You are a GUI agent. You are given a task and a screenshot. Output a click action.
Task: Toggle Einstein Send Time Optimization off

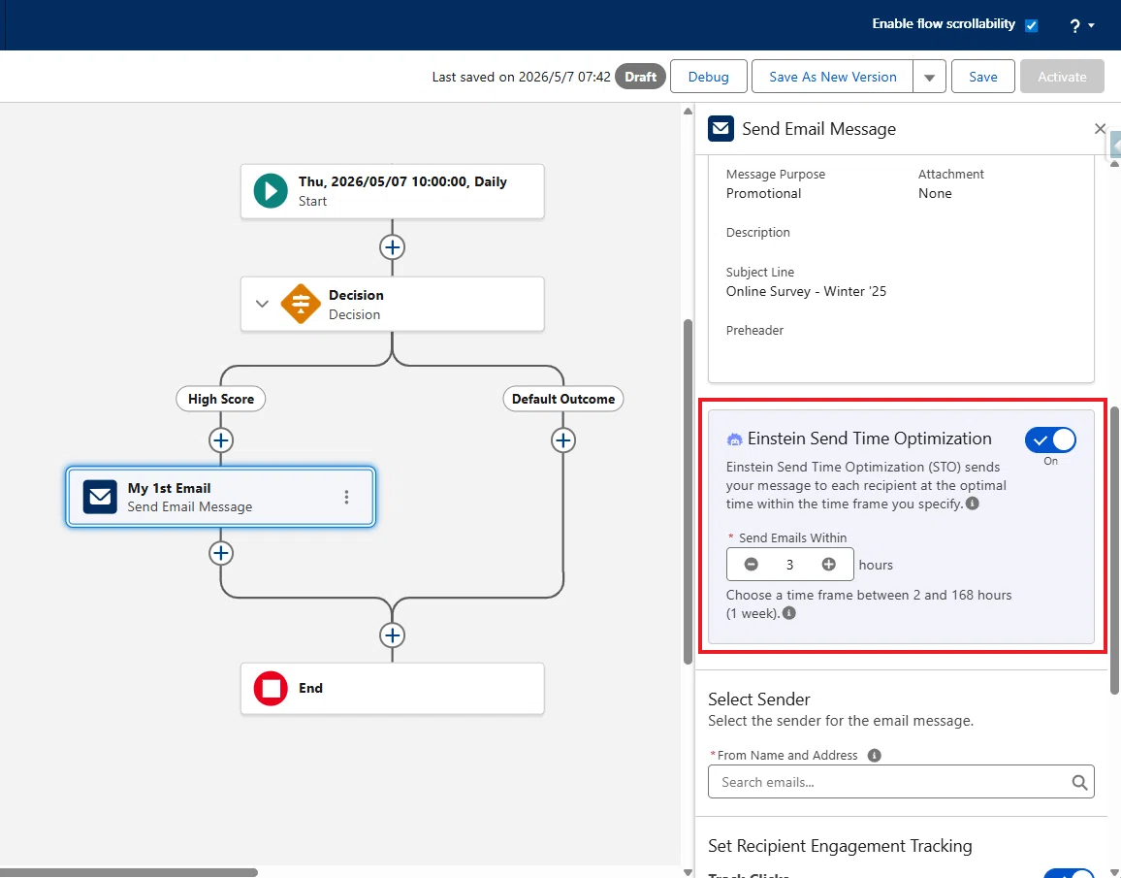pyautogui.click(x=1050, y=439)
